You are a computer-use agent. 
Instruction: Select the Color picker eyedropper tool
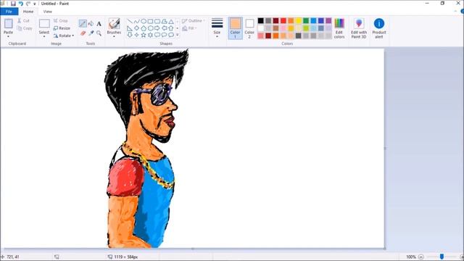(91, 33)
